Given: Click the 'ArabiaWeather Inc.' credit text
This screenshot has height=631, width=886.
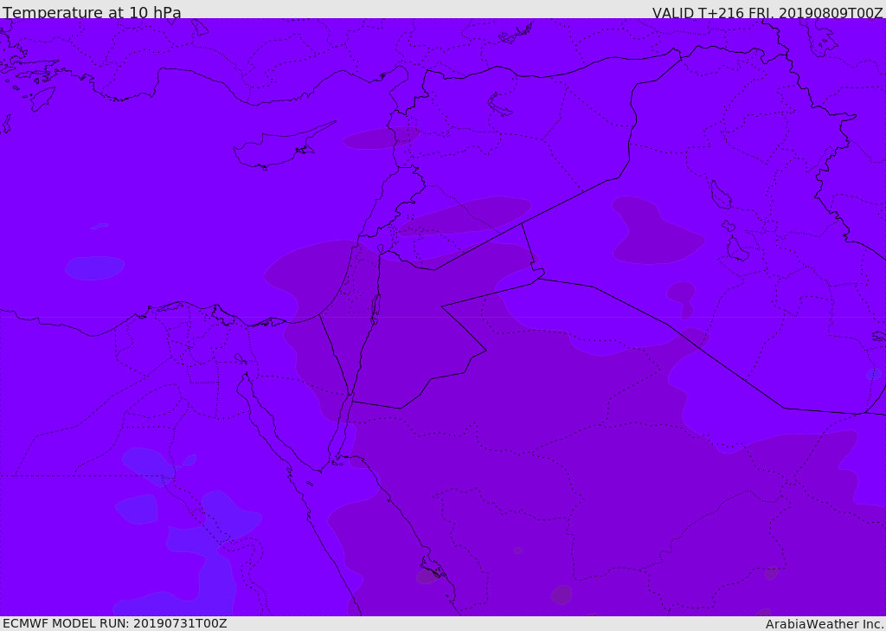Looking at the screenshot, I should [x=824, y=624].
